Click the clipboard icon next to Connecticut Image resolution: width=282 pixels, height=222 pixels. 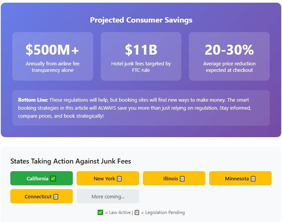56,196
